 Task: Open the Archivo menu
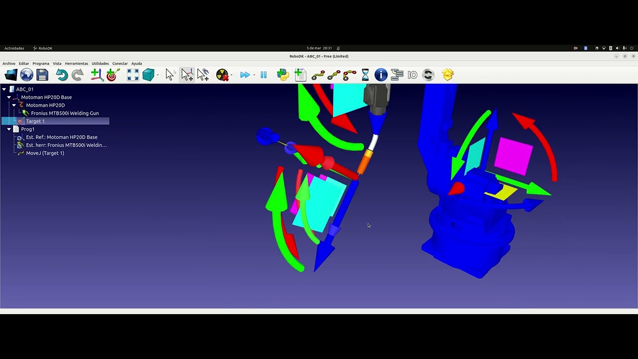point(9,64)
